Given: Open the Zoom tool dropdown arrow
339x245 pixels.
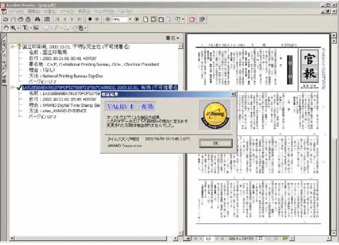Looking at the screenshot, I should (x=18, y=28).
